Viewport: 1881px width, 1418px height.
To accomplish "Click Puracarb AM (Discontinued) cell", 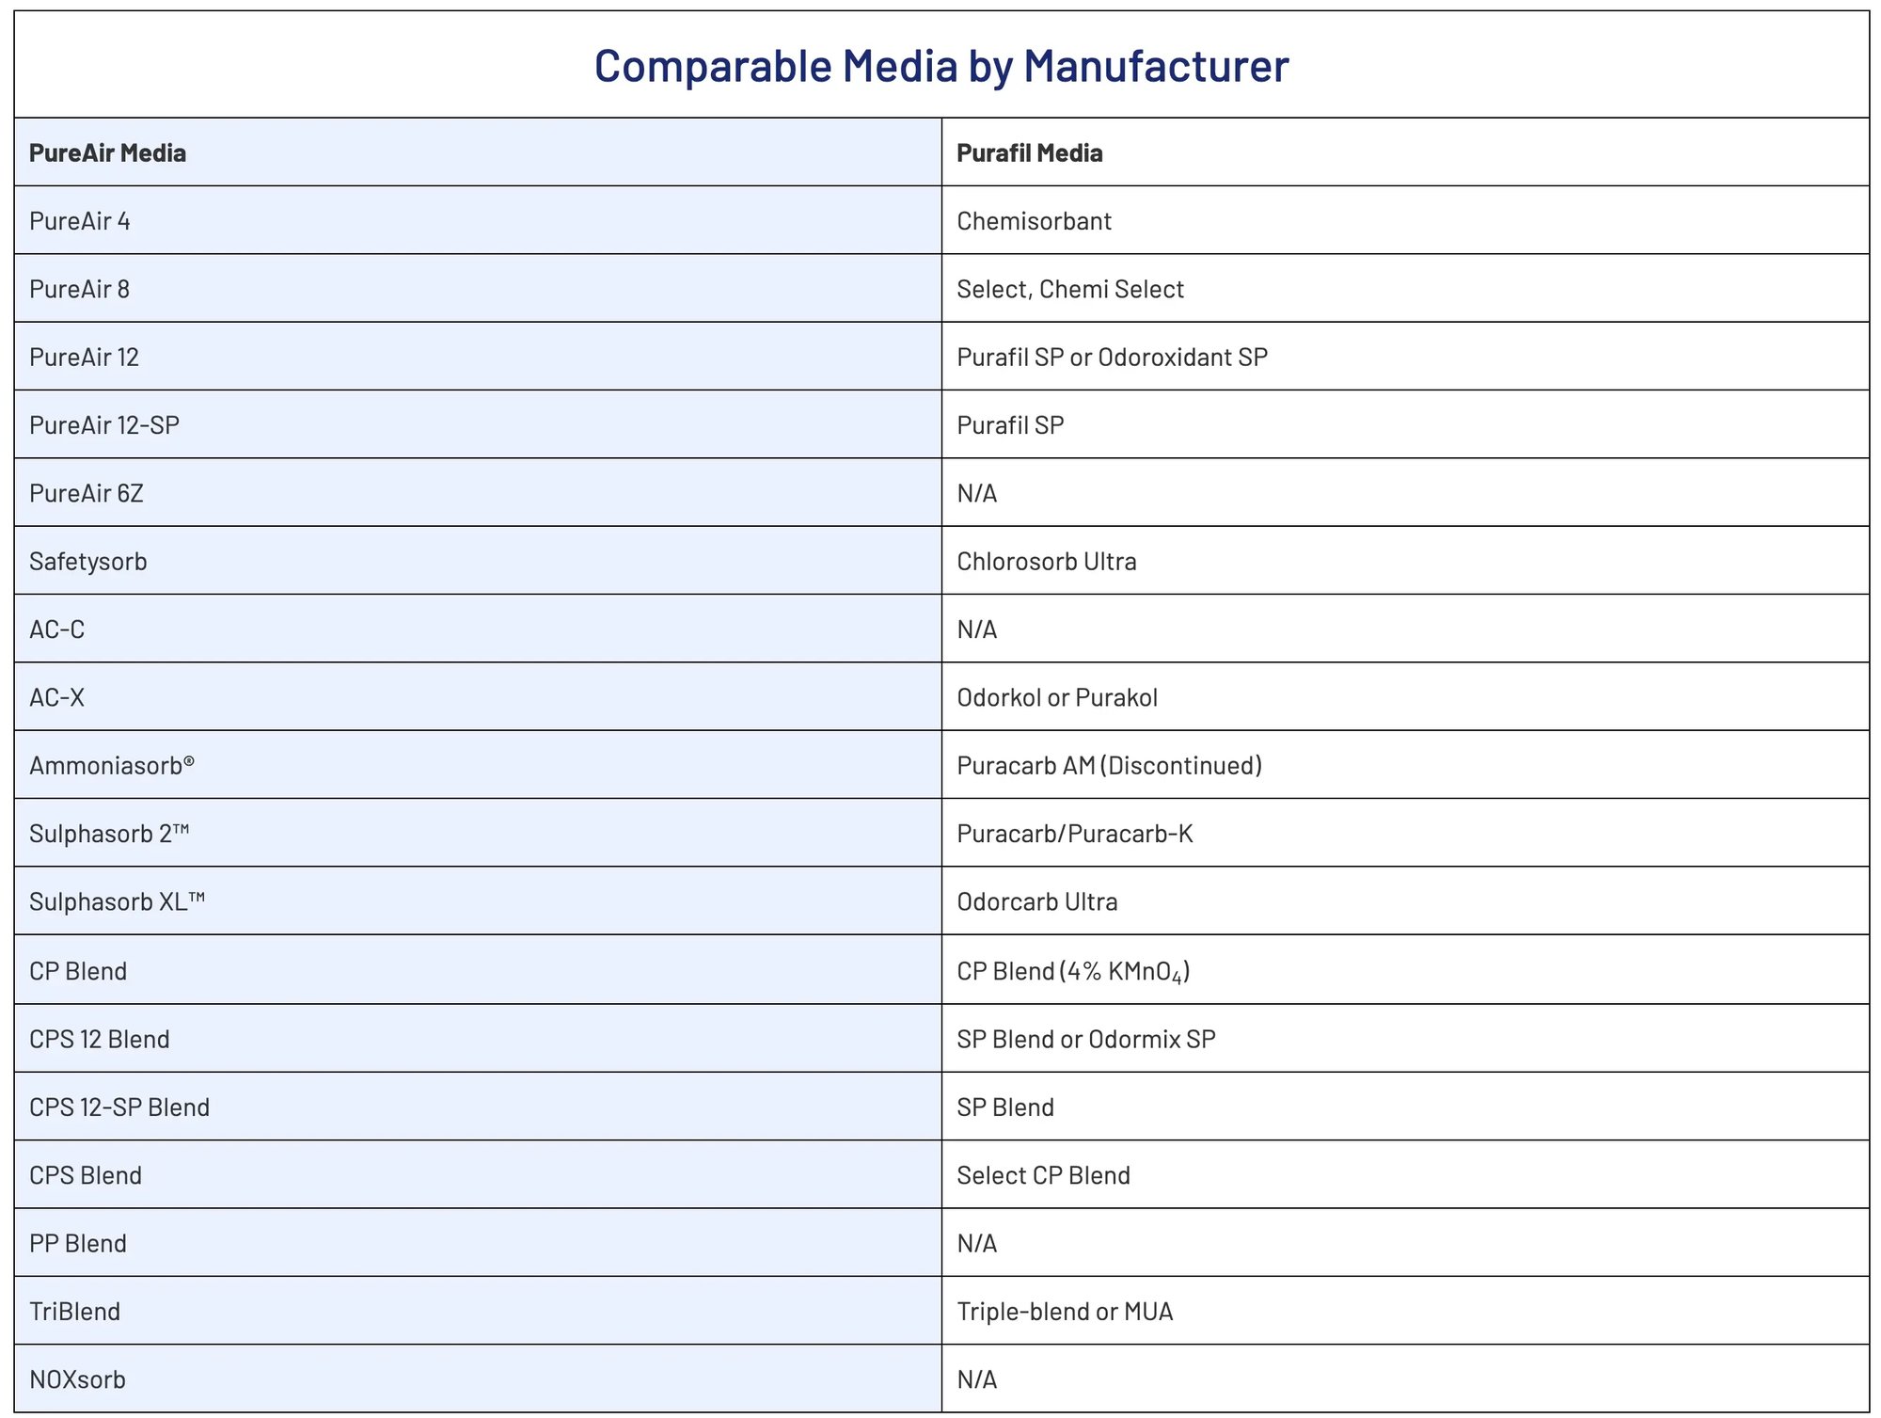I will point(1109,766).
